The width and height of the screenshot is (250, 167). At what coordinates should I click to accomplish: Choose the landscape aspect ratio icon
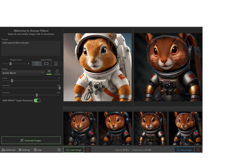pos(46,63)
